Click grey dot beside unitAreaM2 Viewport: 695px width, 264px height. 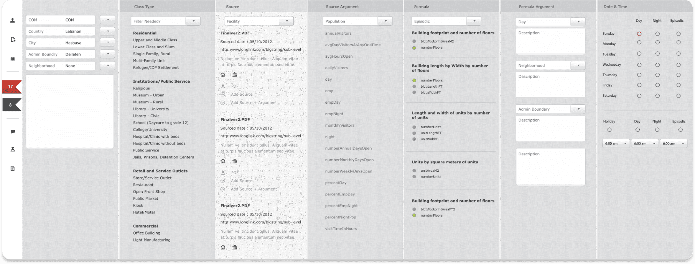(414, 171)
